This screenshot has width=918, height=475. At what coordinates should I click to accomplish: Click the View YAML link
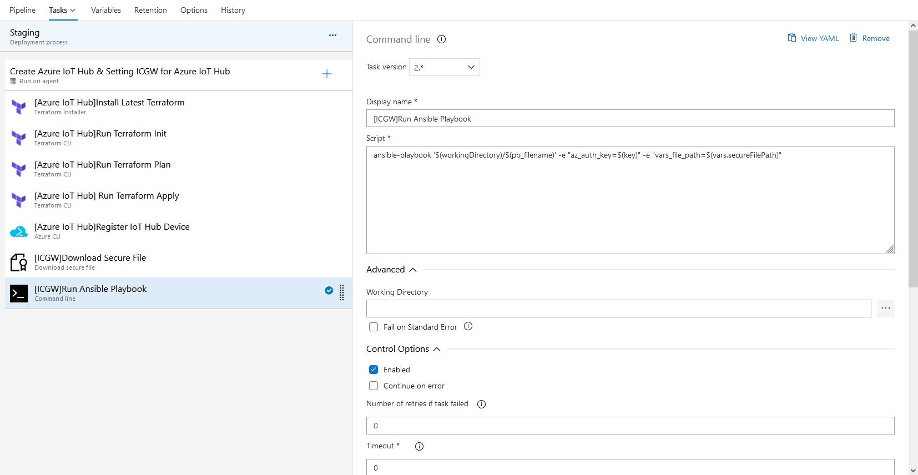[813, 38]
